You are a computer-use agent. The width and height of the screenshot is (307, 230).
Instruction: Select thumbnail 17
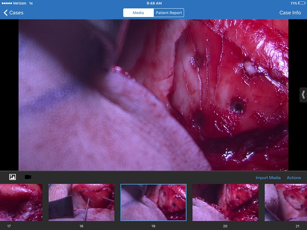[x=21, y=202]
